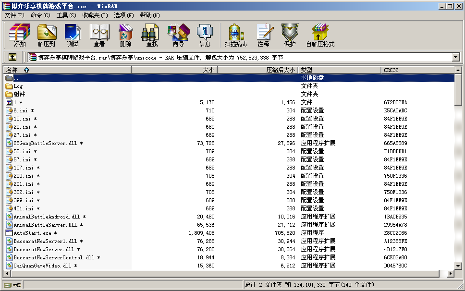This screenshot has width=465, height=291.
Task: Click the horizontal scrollbar right arrow
Action: [x=451, y=274]
